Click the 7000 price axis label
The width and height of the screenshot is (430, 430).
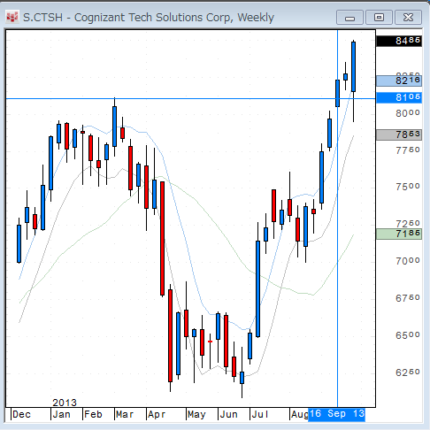point(408,261)
